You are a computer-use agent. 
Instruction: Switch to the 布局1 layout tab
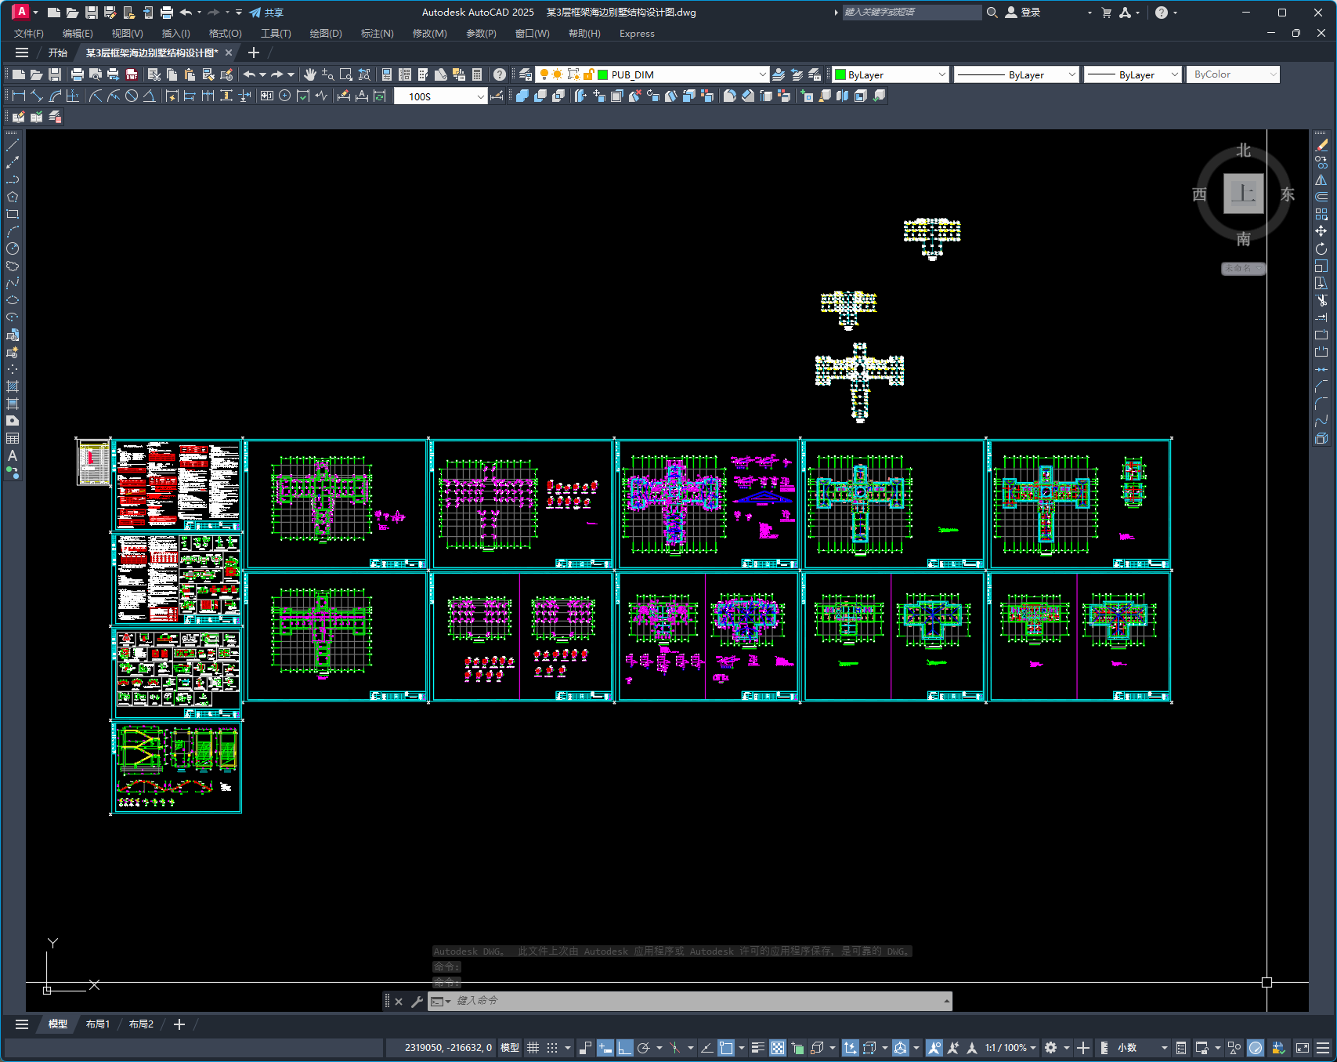click(98, 1024)
